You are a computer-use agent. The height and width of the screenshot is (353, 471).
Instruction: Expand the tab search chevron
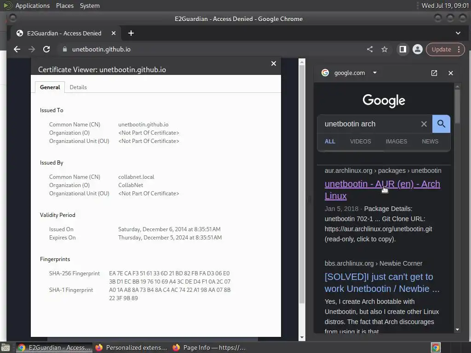(458, 33)
